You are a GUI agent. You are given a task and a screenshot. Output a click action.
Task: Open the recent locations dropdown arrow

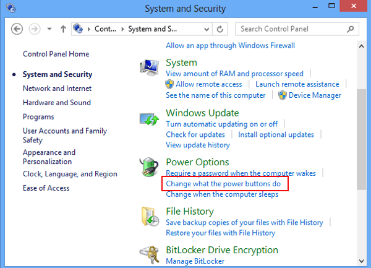49,29
